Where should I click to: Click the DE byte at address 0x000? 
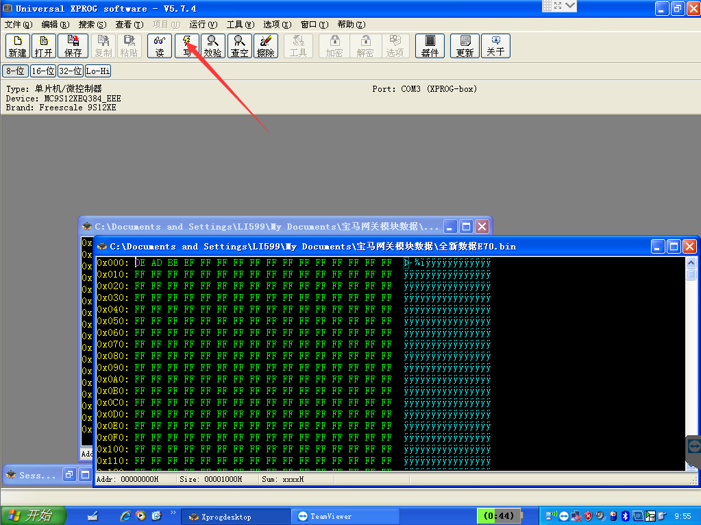140,263
